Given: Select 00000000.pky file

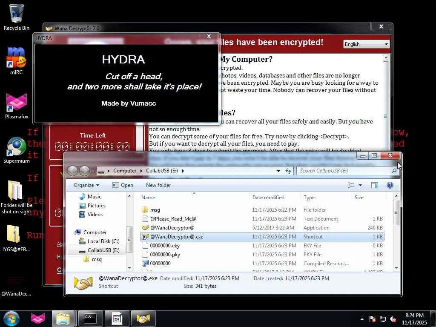Looking at the screenshot, I should coord(262,255).
